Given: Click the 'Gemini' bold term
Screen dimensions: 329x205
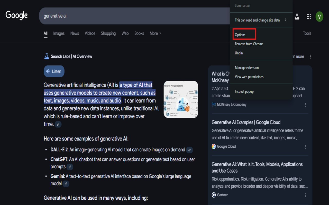Looking at the screenshot, I should pyautogui.click(x=57, y=176).
